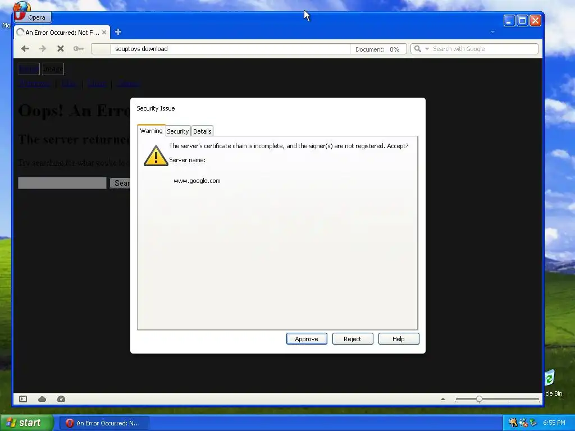The width and height of the screenshot is (575, 431).
Task: Click the Opera Link cloud icon
Action: point(42,399)
